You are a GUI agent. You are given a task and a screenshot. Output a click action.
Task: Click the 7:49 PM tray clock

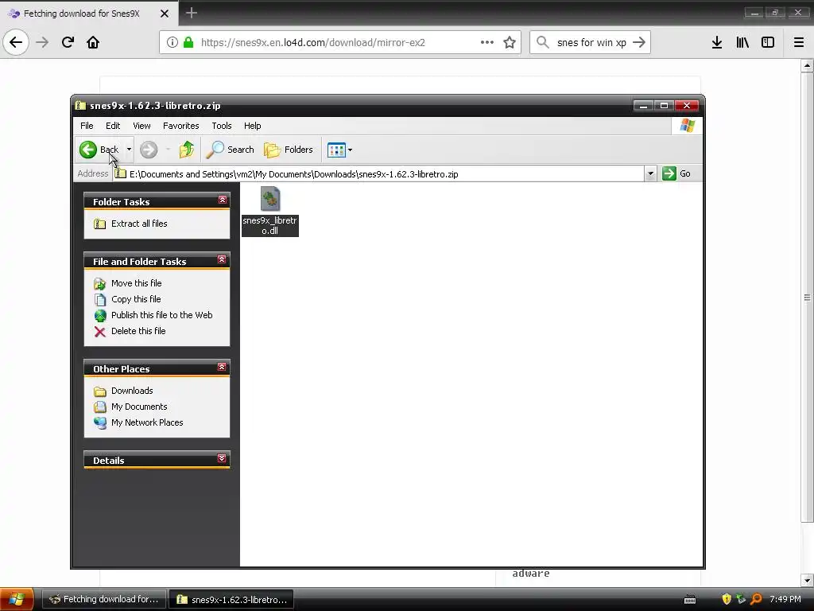[x=785, y=599]
